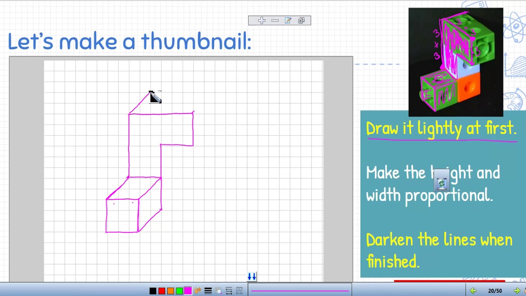The width and height of the screenshot is (526, 296).
Task: Open the color palette picker icon
Action: pos(198,291)
